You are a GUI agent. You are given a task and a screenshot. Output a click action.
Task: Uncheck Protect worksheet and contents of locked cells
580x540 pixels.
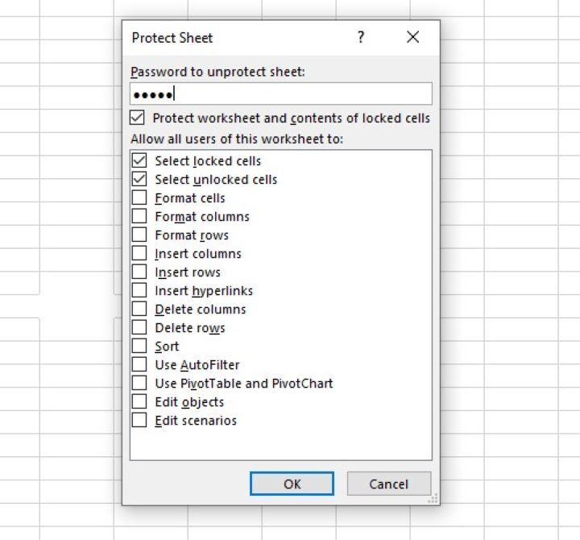(137, 118)
